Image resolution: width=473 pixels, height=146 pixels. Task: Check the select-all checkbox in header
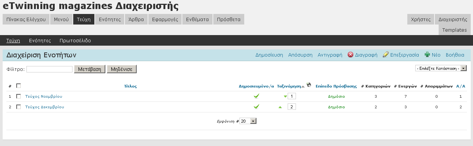18,86
